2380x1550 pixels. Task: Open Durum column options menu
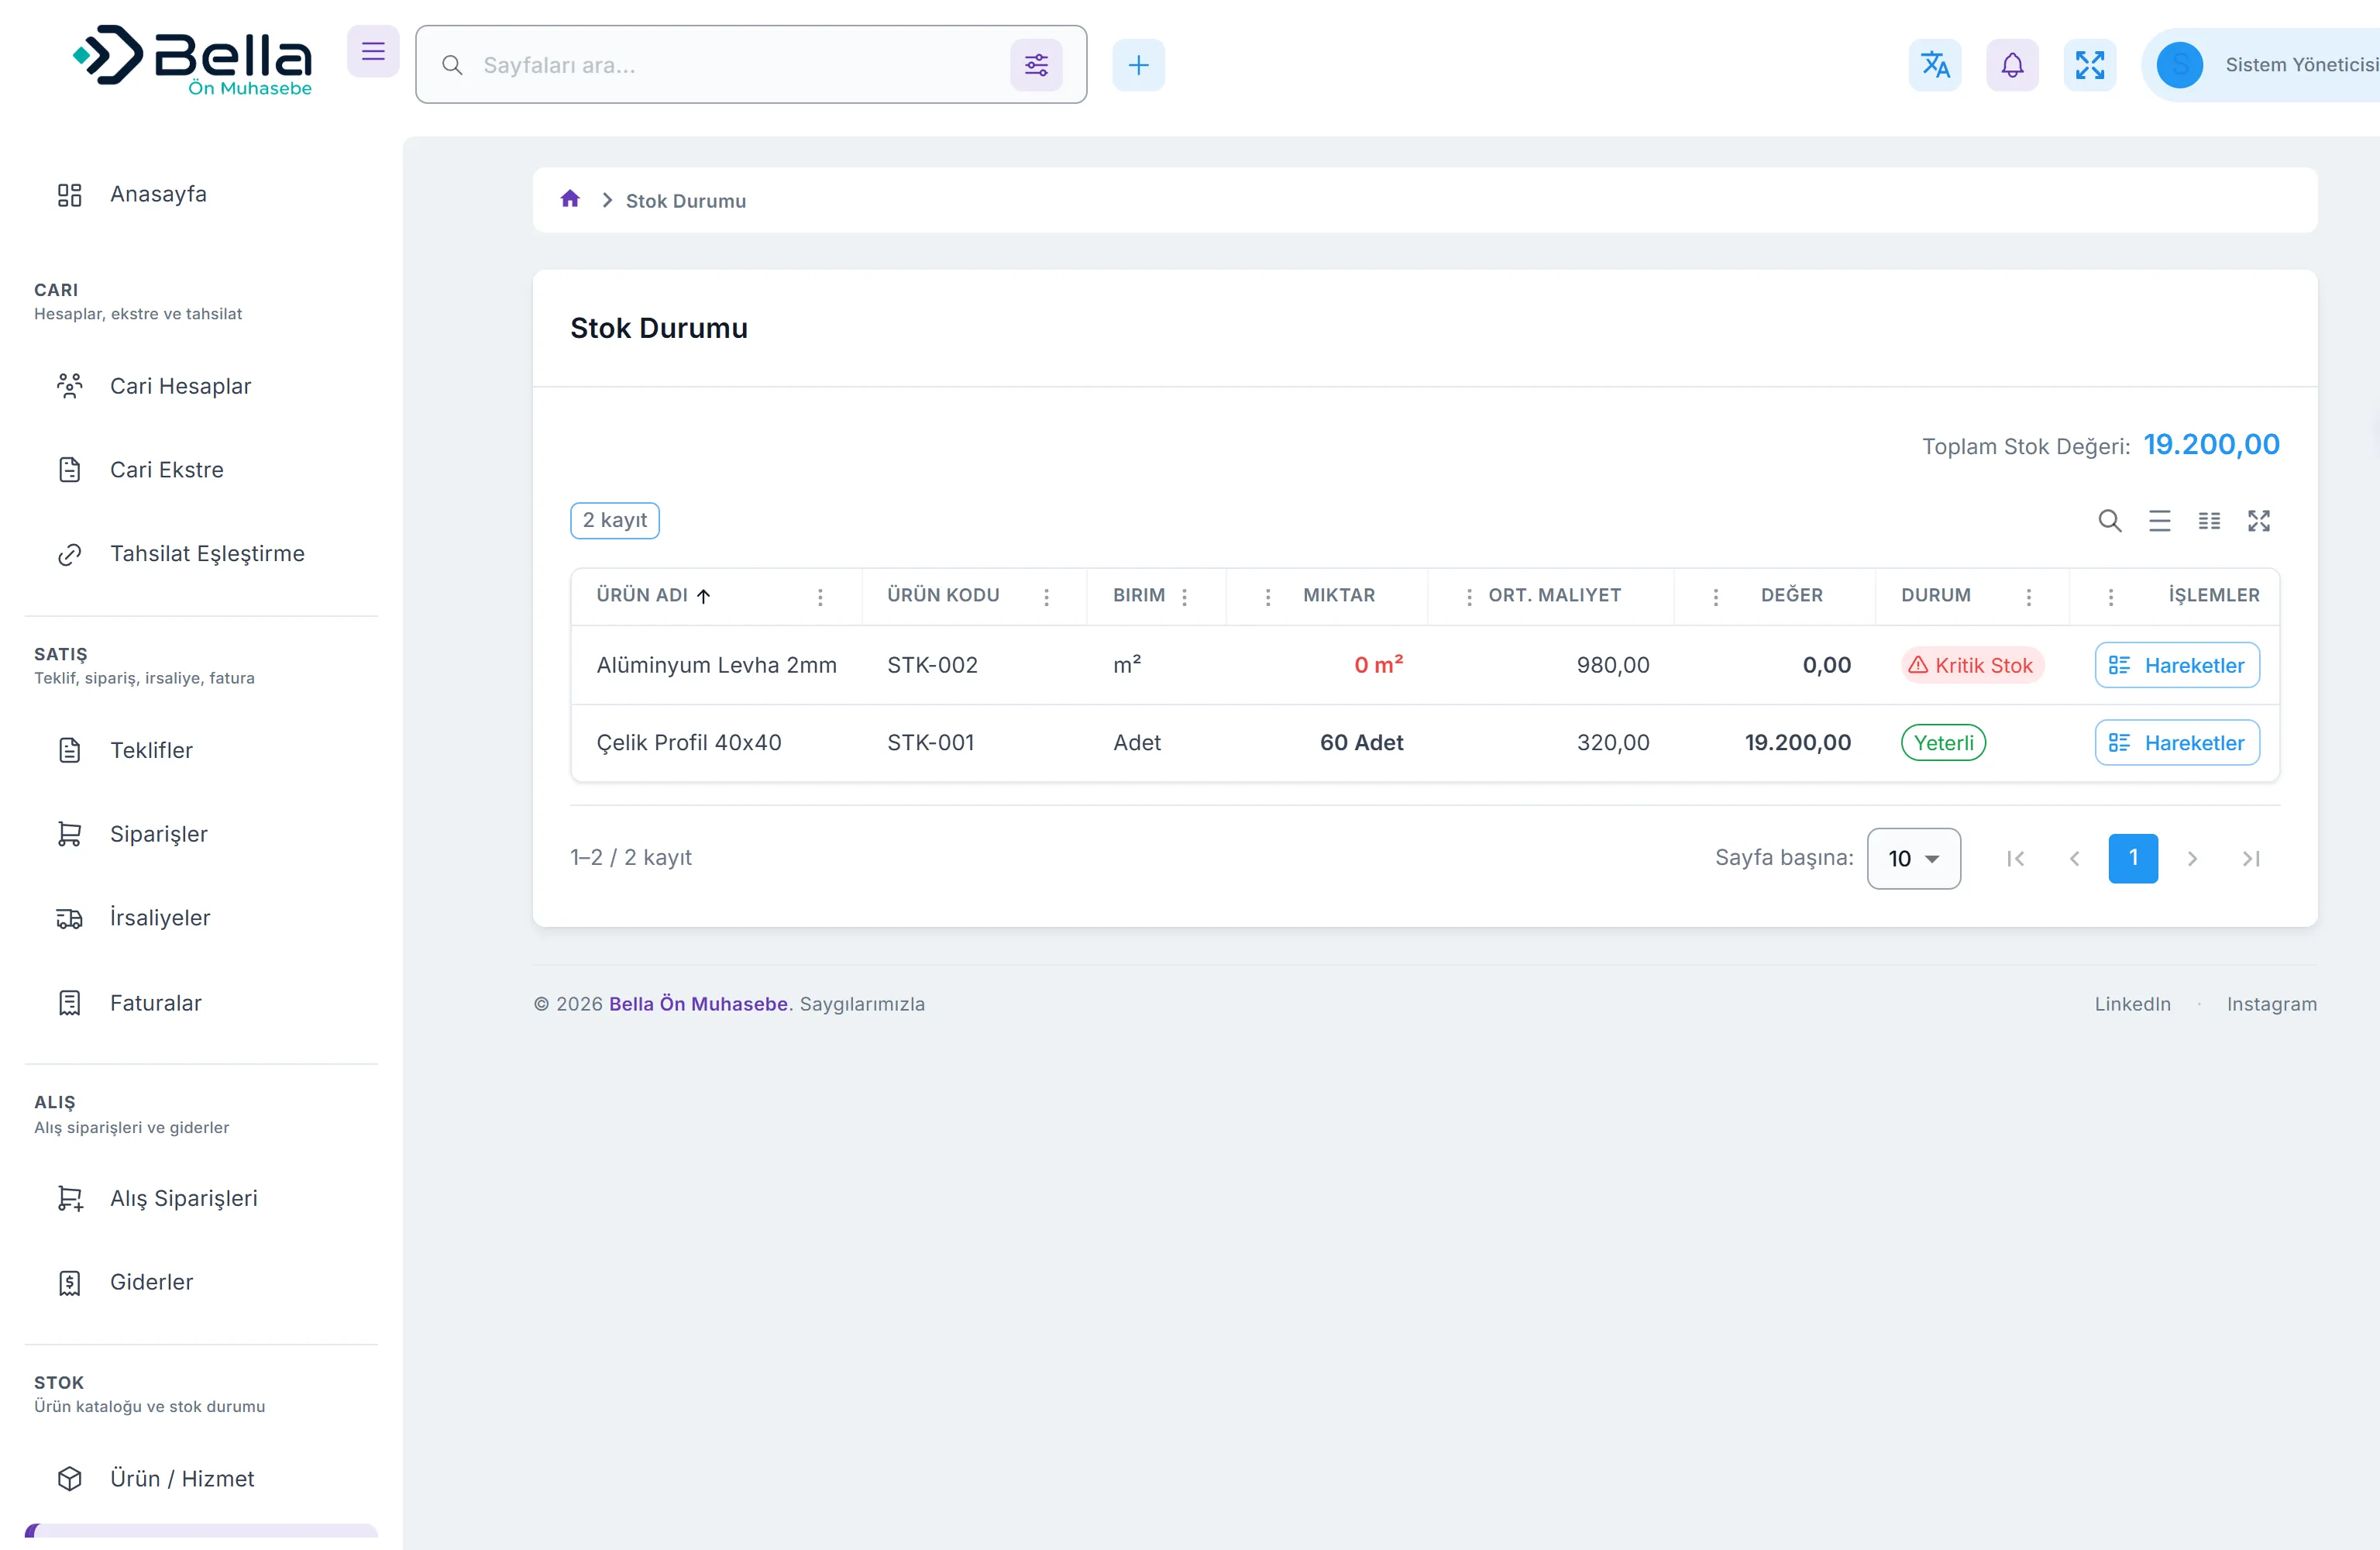pyautogui.click(x=2028, y=597)
